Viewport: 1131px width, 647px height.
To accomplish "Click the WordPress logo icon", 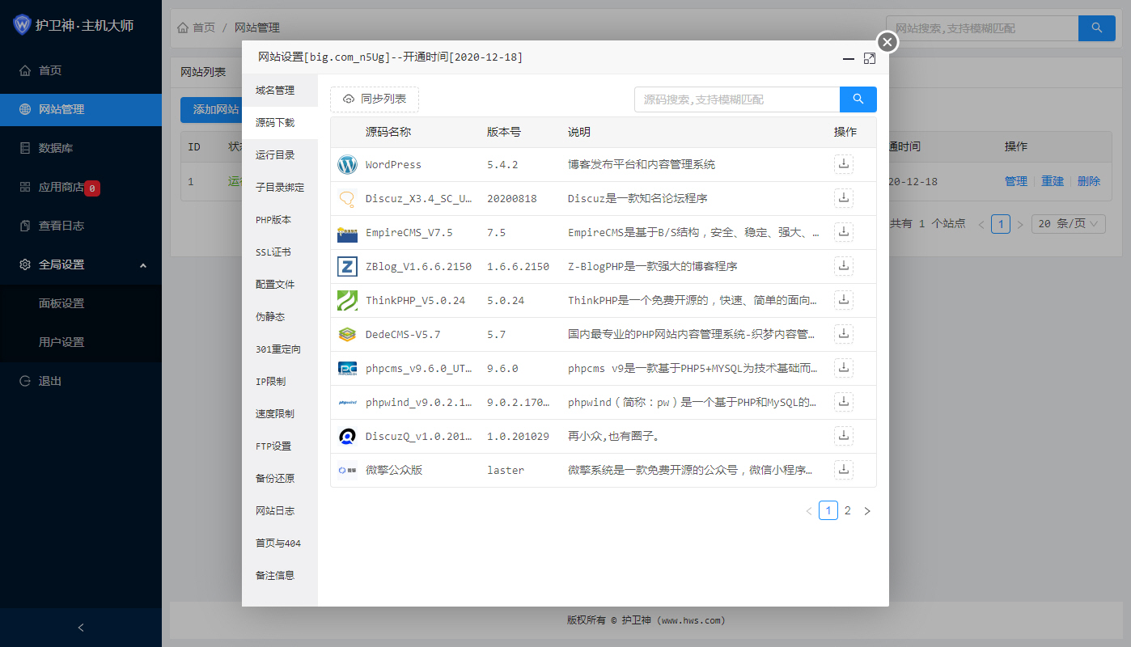I will click(347, 165).
